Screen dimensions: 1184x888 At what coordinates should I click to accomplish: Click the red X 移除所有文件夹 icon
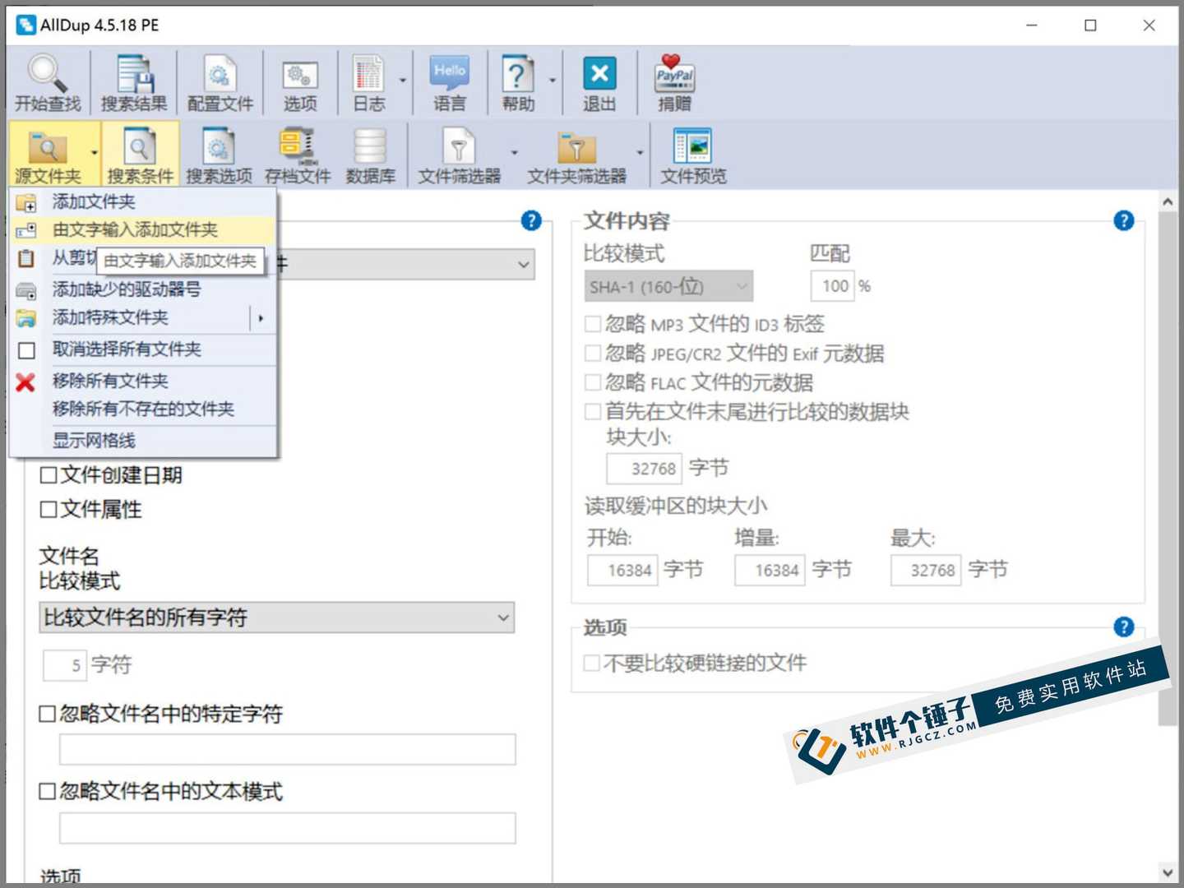pyautogui.click(x=25, y=382)
